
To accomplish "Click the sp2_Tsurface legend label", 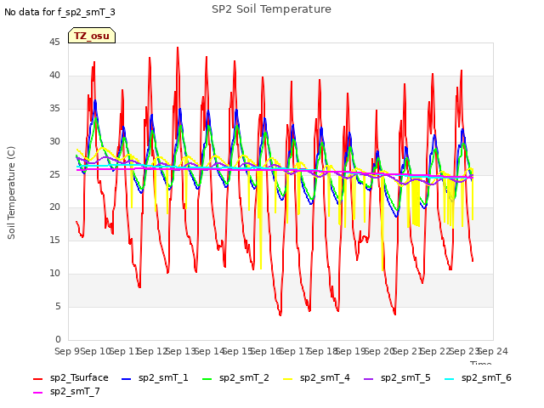I will click(79, 377).
